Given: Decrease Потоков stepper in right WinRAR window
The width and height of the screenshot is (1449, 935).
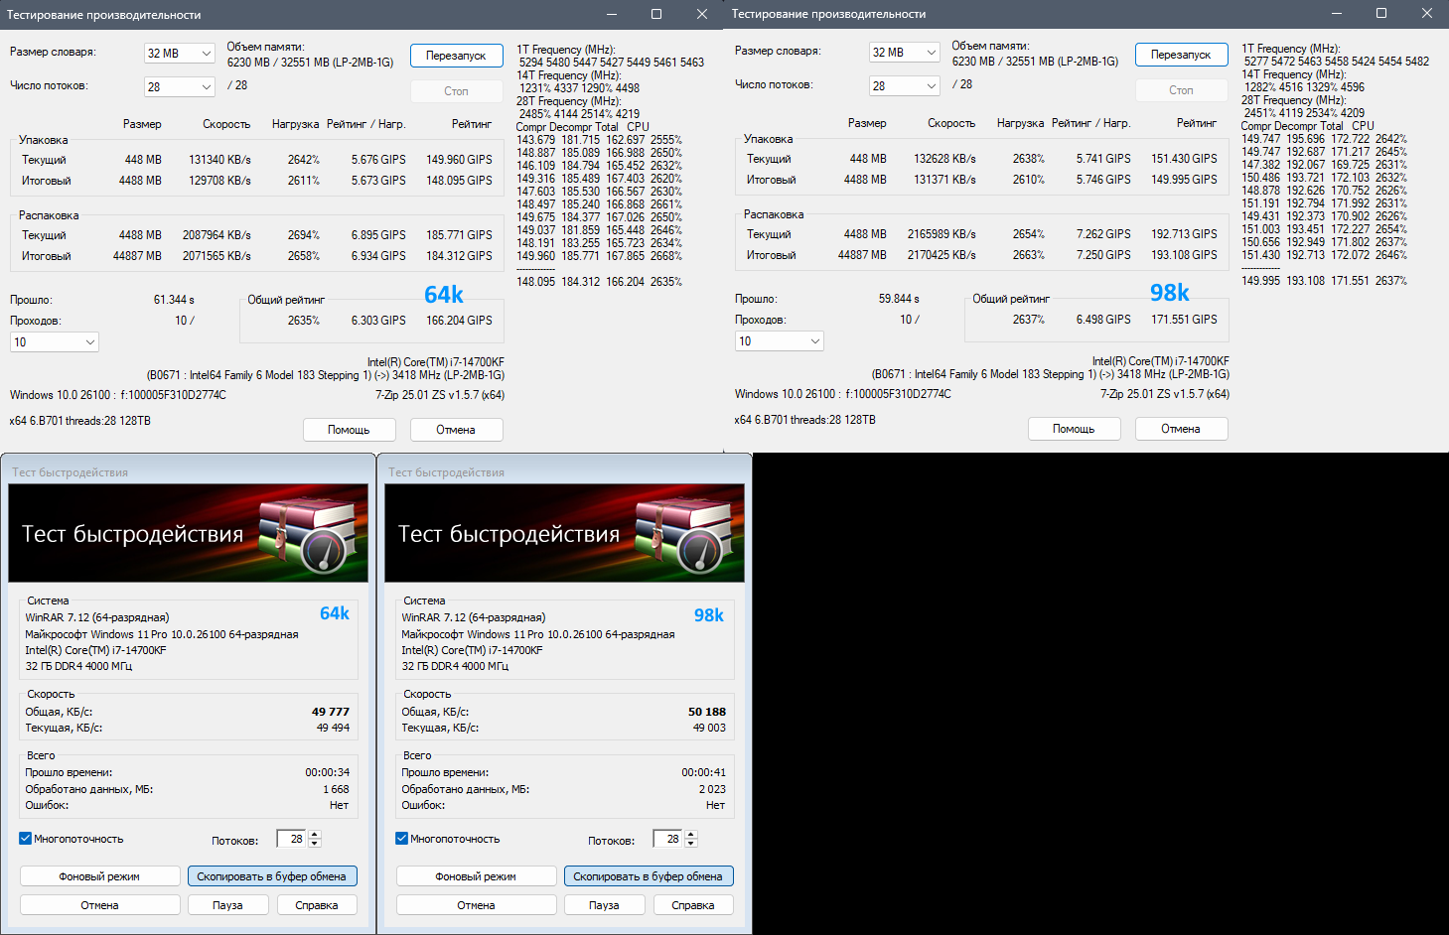Looking at the screenshot, I should [x=691, y=844].
